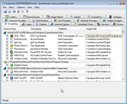127x104 pixels.
Task: Disable the Norton Ghost entry checkbox
Action: point(7,45)
